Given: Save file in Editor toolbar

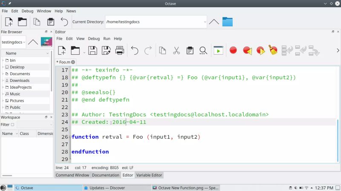Looking at the screenshot, I should [92, 51].
